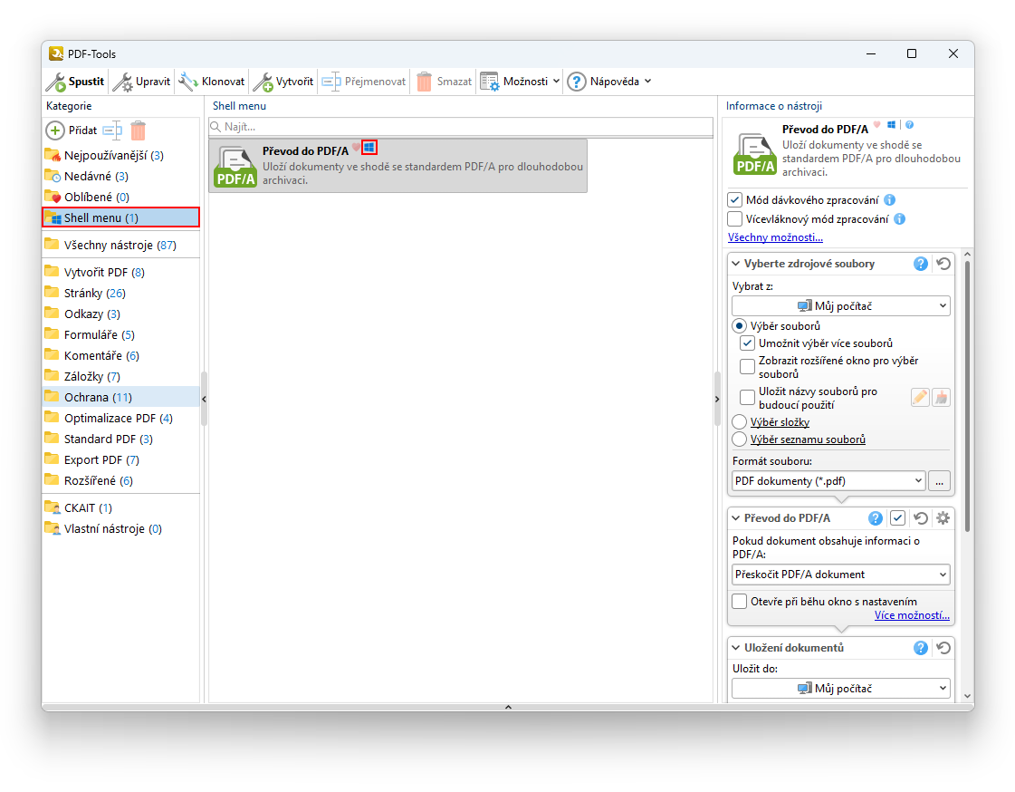The width and height of the screenshot is (1015, 792).
Task: Open the Rozšířené category
Action: click(121, 480)
